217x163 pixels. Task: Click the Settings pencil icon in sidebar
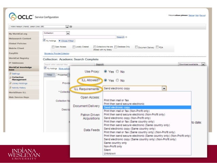pyautogui.click(x=10, y=74)
